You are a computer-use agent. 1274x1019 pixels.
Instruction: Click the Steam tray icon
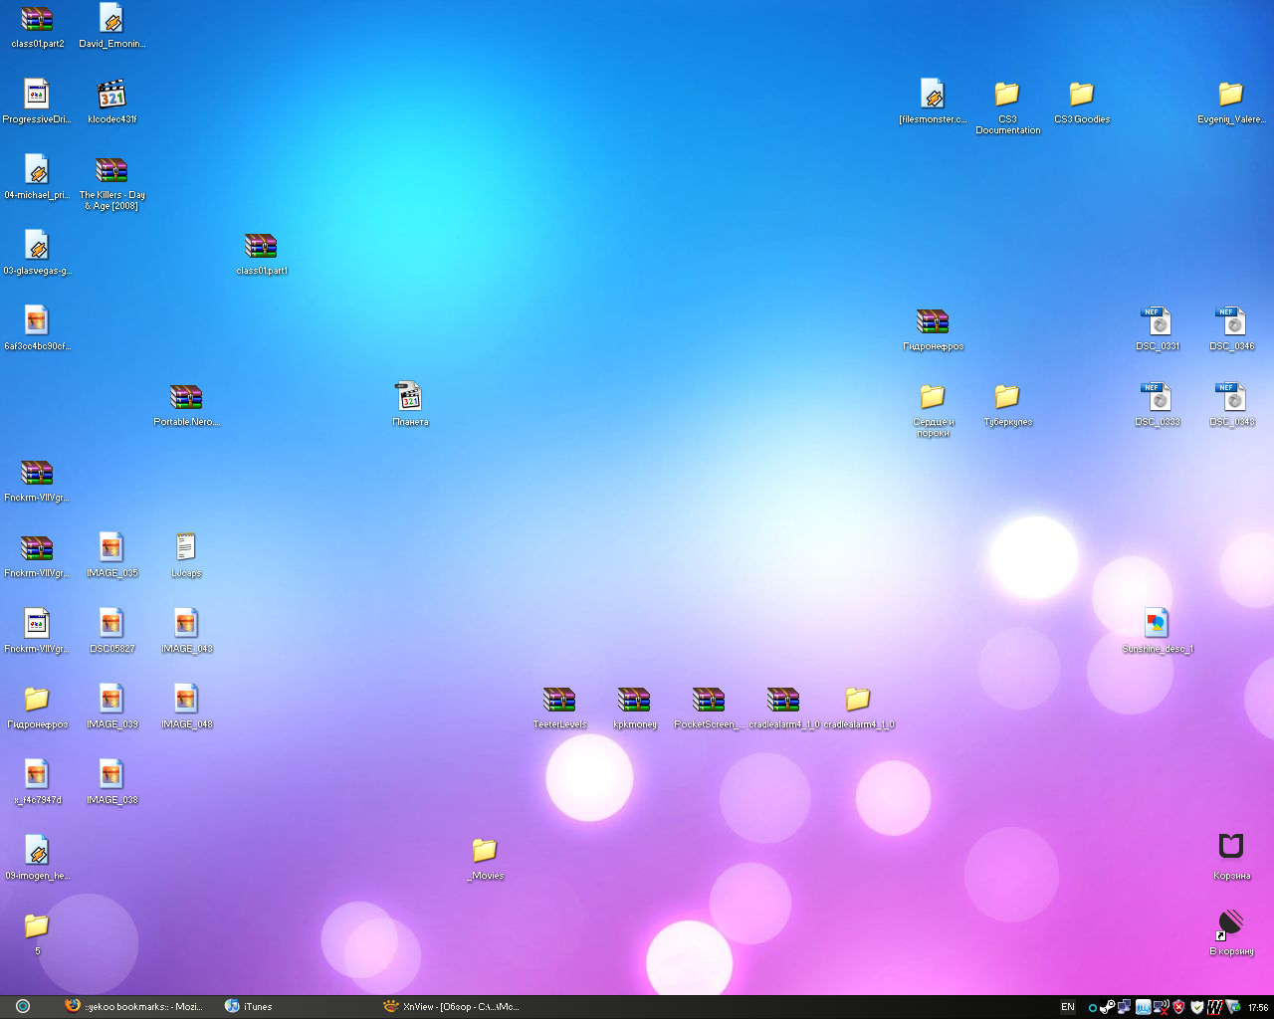(1107, 1007)
